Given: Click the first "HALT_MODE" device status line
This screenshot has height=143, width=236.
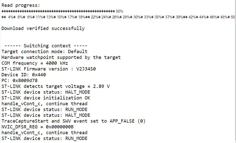Looking at the screenshot, I should coord(46,92).
